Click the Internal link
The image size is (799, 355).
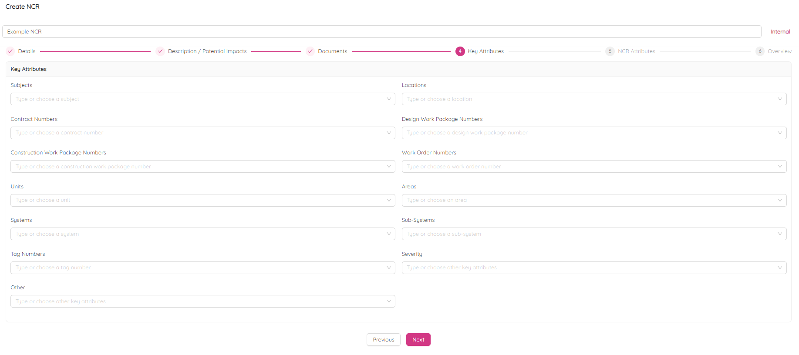point(780,32)
